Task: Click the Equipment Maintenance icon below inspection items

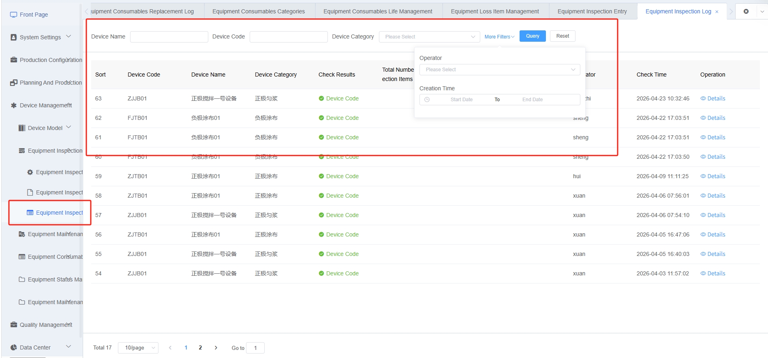Action: click(22, 234)
